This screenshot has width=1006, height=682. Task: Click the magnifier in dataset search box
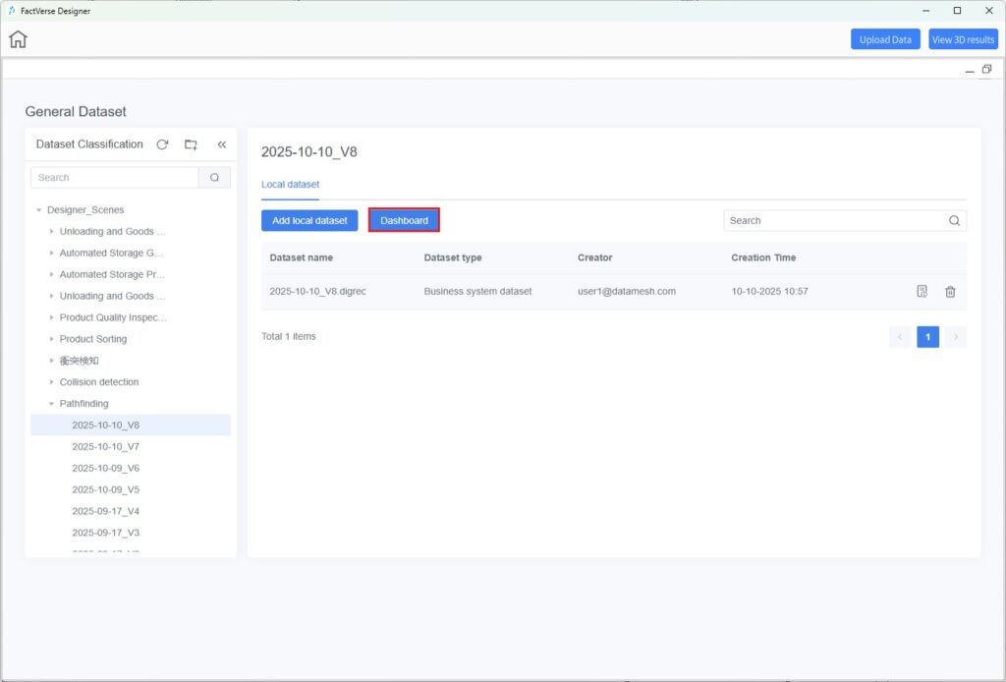pyautogui.click(x=954, y=221)
